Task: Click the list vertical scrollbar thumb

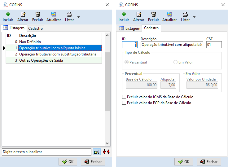Action: (107, 82)
